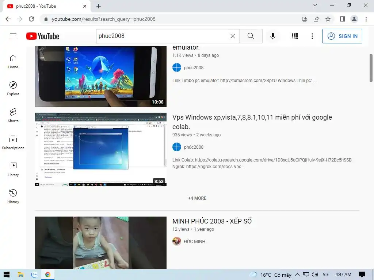
Task: Open the notification center icon
Action: (x=362, y=275)
